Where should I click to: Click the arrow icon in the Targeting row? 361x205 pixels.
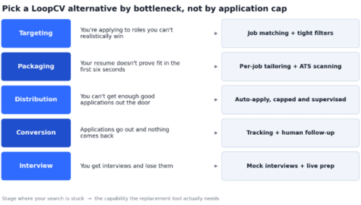coord(216,33)
